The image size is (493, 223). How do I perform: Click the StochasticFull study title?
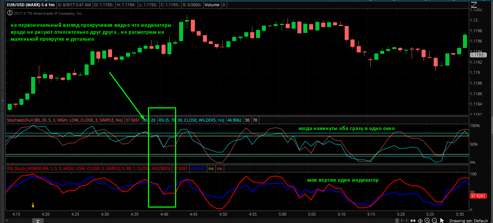coord(65,120)
